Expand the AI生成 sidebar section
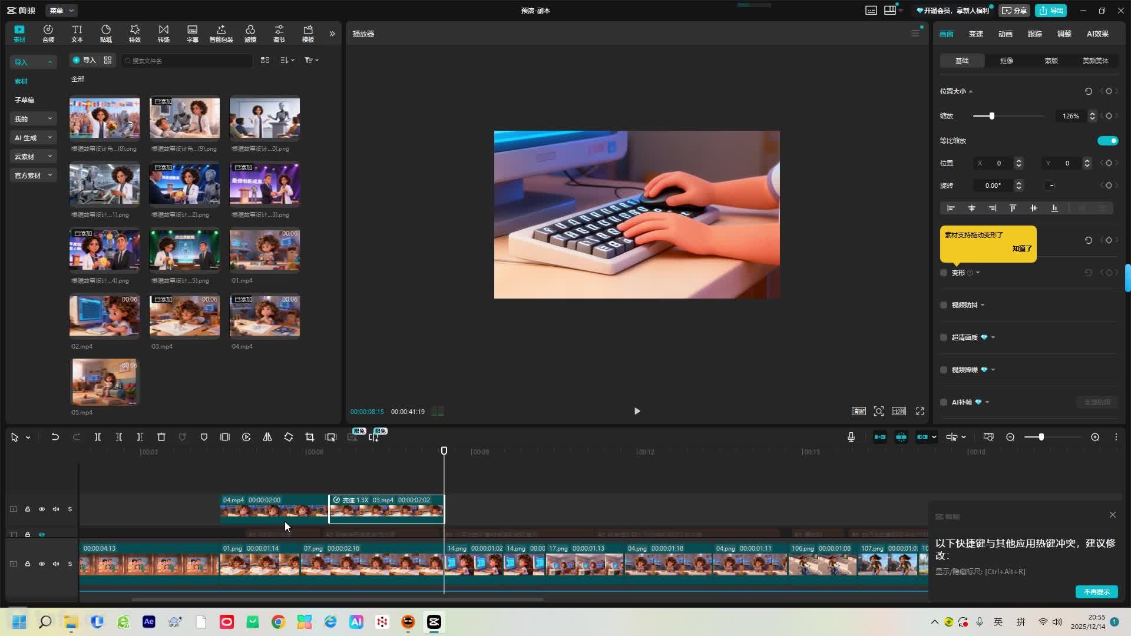The width and height of the screenshot is (1131, 636). pos(33,138)
